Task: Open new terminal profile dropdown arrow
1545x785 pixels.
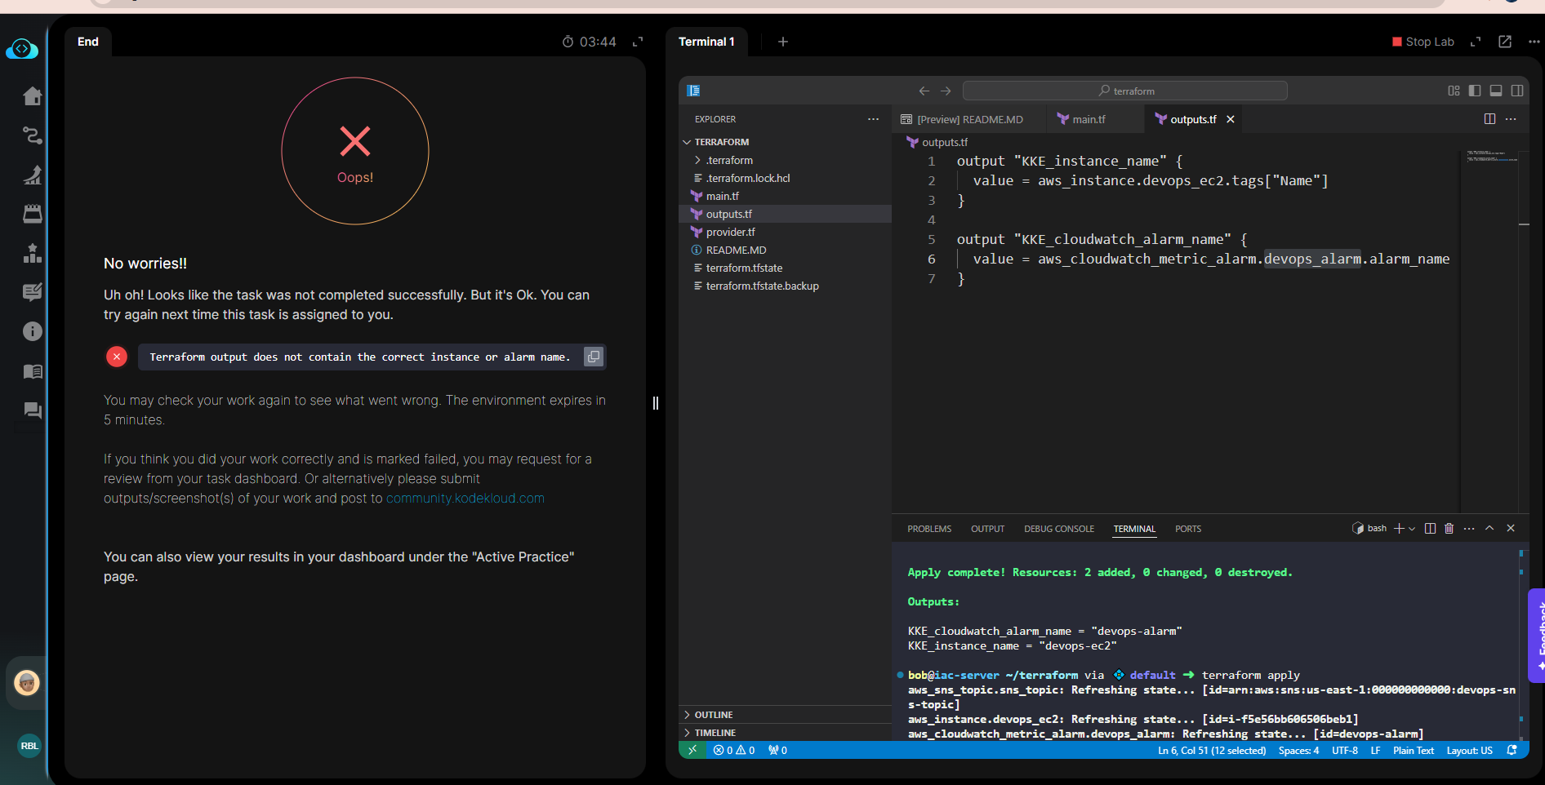Action: pyautogui.click(x=1412, y=529)
